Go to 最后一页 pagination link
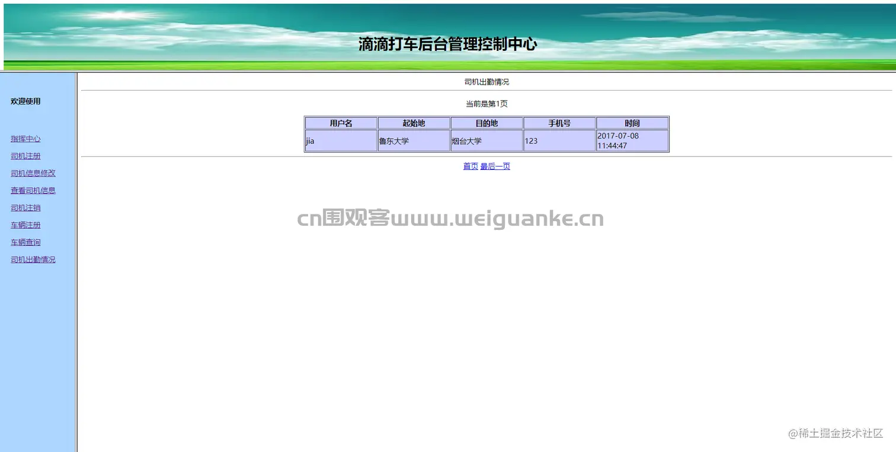Image resolution: width=896 pixels, height=452 pixels. 495,166
